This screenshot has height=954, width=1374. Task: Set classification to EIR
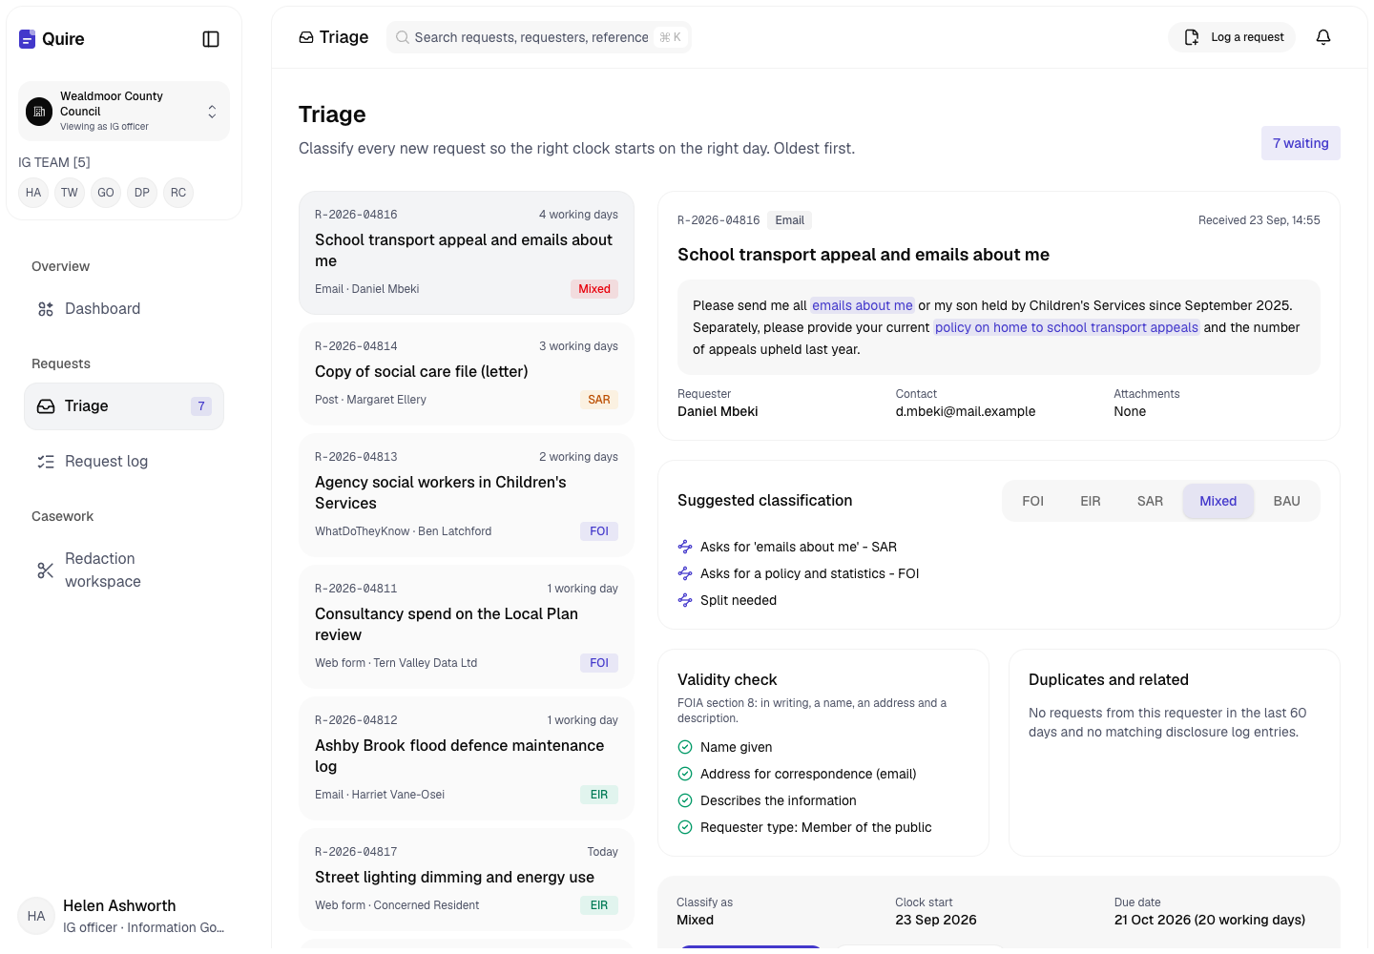1091,501
